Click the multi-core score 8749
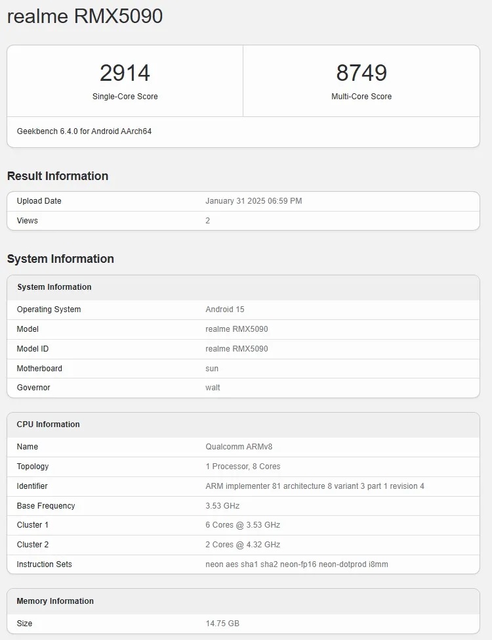 361,73
